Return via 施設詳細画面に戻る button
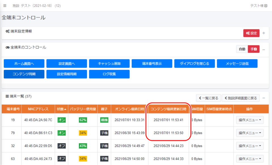Image resolution: width=272 pixels, height=165 pixels. [241, 98]
